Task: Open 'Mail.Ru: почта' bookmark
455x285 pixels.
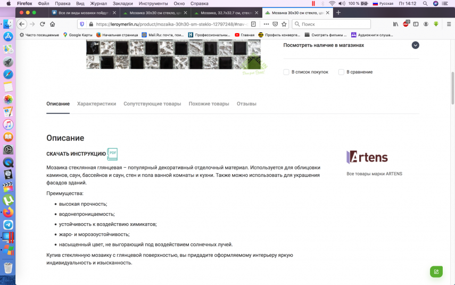Action: coord(163,35)
